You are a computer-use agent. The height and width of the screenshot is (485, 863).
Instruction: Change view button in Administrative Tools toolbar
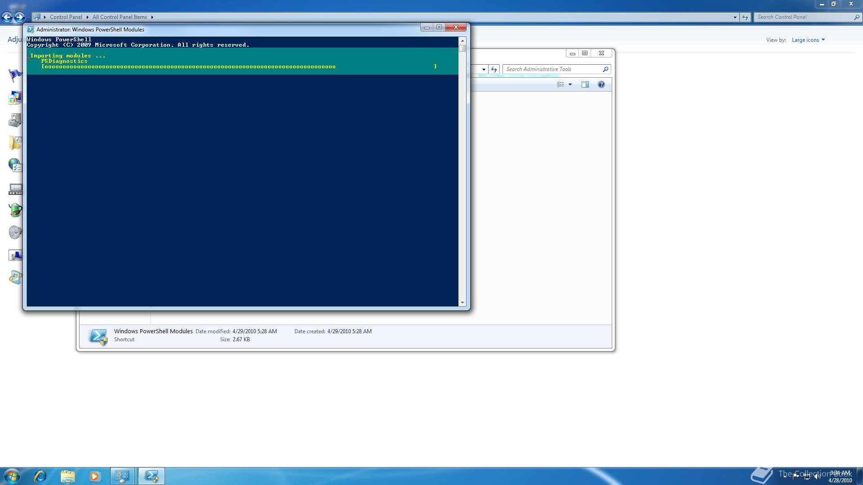click(560, 84)
